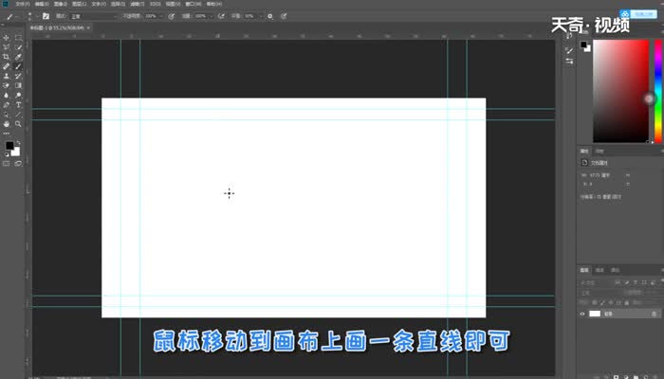664x379 pixels.
Task: Open the Edit Toolbar three-dots button
Action: coord(6,134)
